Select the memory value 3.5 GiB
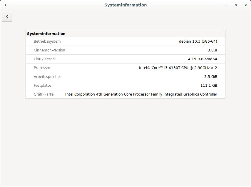The width and height of the screenshot is (251, 187). tap(211, 77)
